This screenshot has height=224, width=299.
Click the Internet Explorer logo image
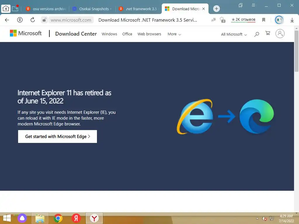pyautogui.click(x=195, y=116)
